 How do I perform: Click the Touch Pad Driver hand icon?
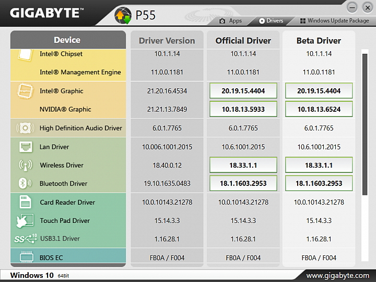(25, 220)
